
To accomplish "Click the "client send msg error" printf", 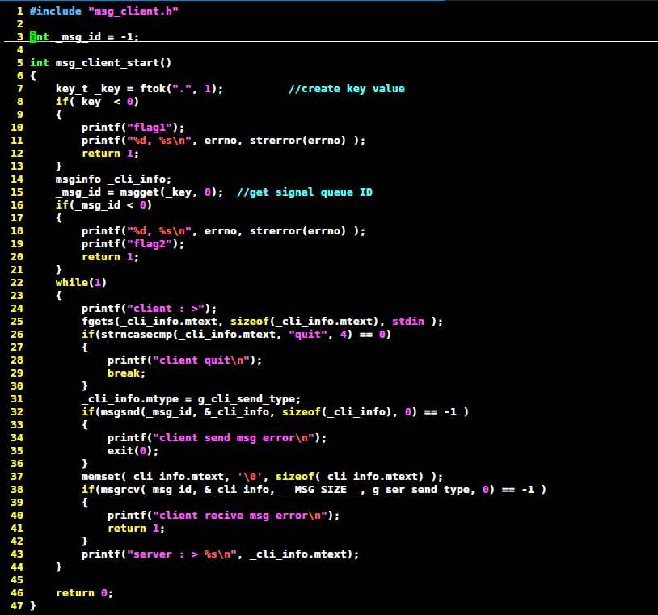I will click(x=217, y=438).
